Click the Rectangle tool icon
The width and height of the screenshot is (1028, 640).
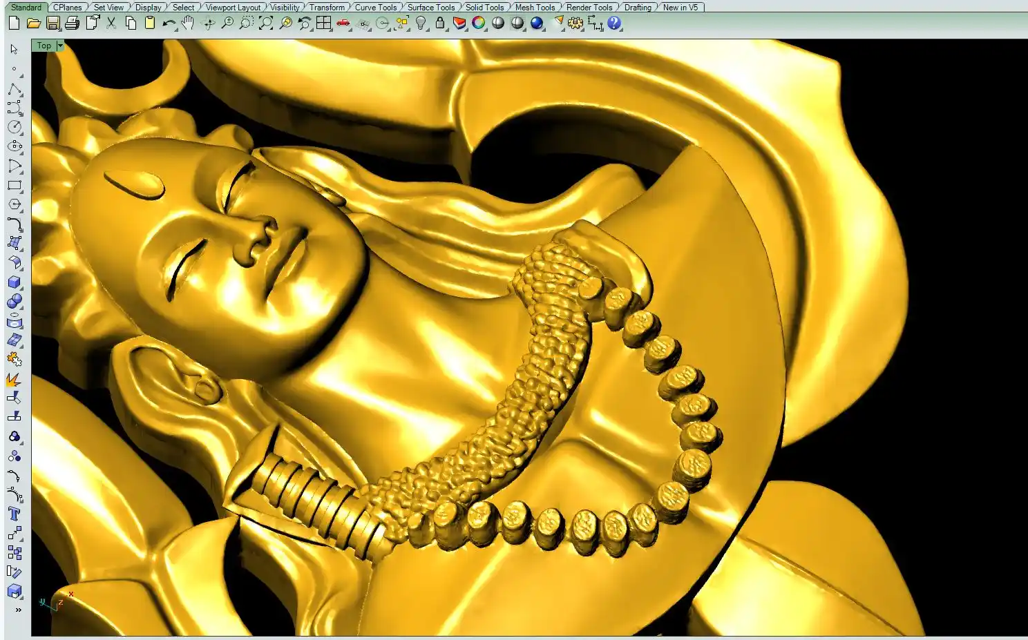[14, 186]
